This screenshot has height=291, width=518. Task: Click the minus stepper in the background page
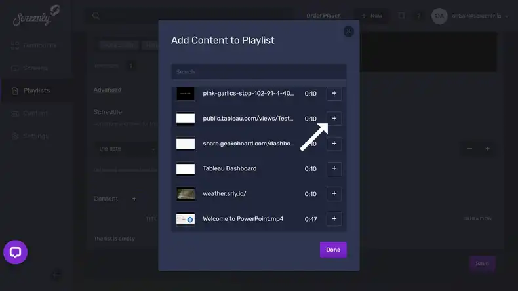click(x=469, y=149)
